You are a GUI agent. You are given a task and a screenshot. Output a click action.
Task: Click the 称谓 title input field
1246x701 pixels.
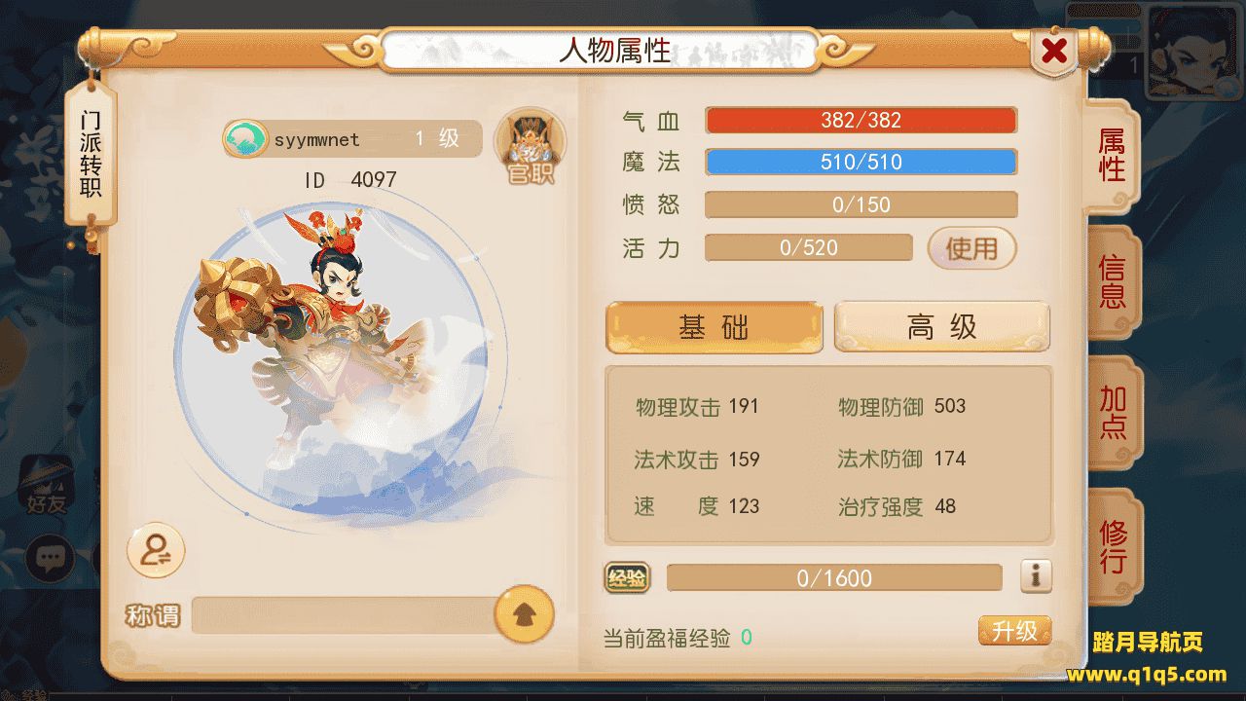[x=344, y=615]
